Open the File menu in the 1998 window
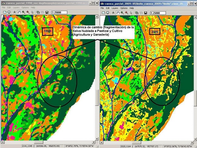Image resolution: width=197 pixels, height=148 pixels. point(4,7)
